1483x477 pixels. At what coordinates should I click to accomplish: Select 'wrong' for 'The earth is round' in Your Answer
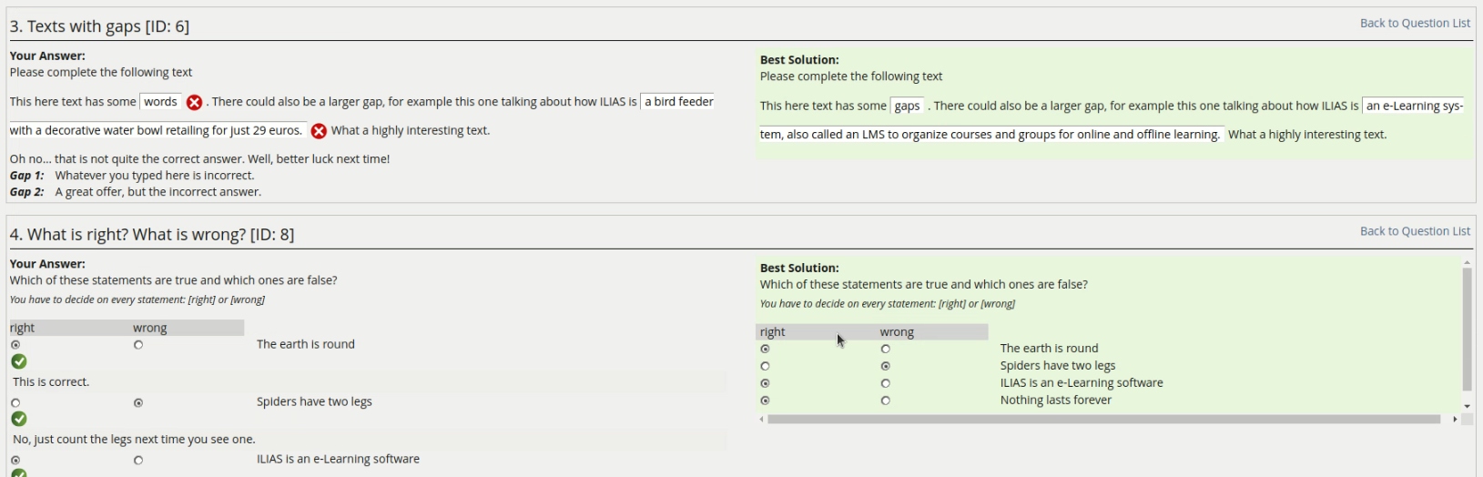138,345
